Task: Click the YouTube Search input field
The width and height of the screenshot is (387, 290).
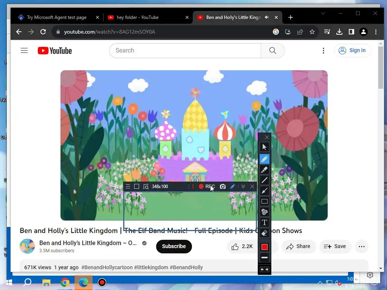Action: pos(185,51)
